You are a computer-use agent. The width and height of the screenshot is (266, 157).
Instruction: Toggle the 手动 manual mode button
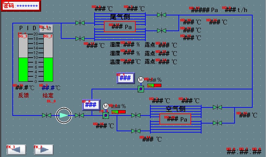tap(46, 28)
